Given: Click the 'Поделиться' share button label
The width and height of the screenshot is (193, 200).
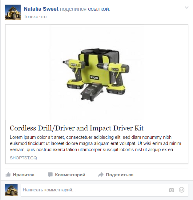Looking at the screenshot, I should pyautogui.click(x=120, y=175).
